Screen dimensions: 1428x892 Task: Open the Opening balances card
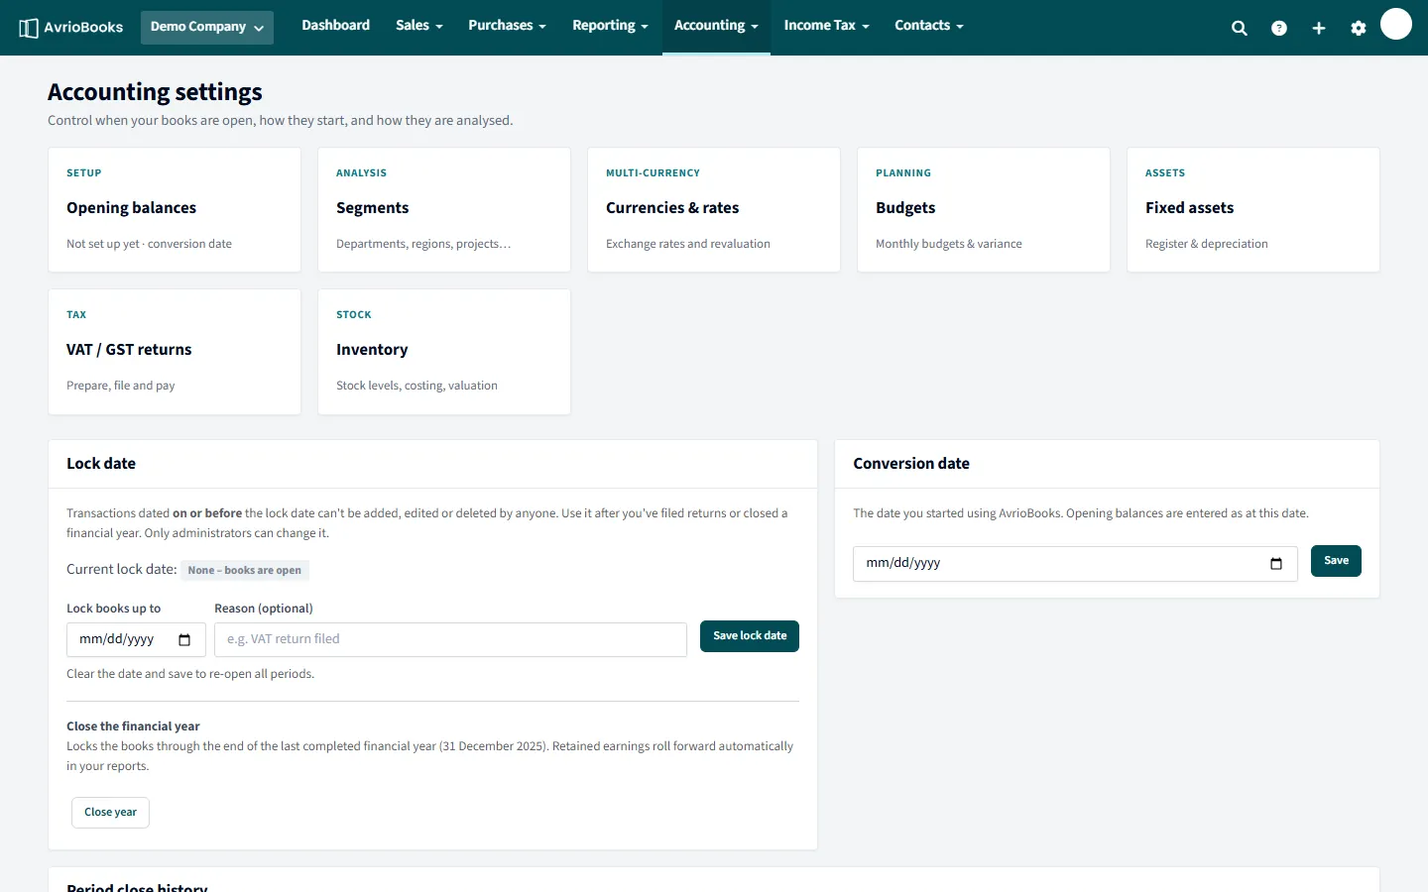pyautogui.click(x=175, y=210)
